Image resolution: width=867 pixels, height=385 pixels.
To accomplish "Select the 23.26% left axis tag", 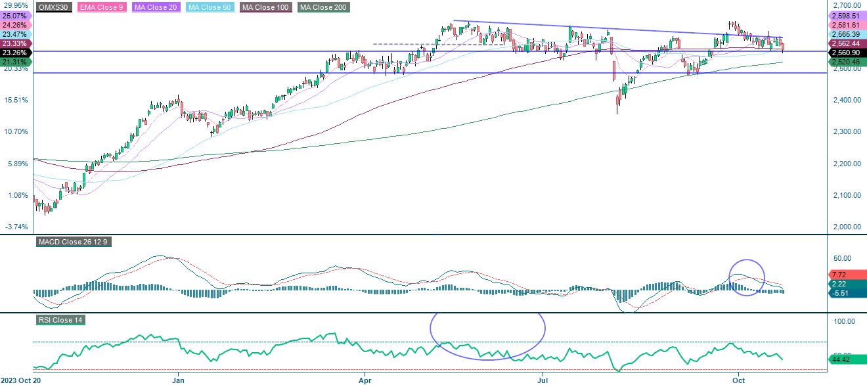I will click(16, 53).
